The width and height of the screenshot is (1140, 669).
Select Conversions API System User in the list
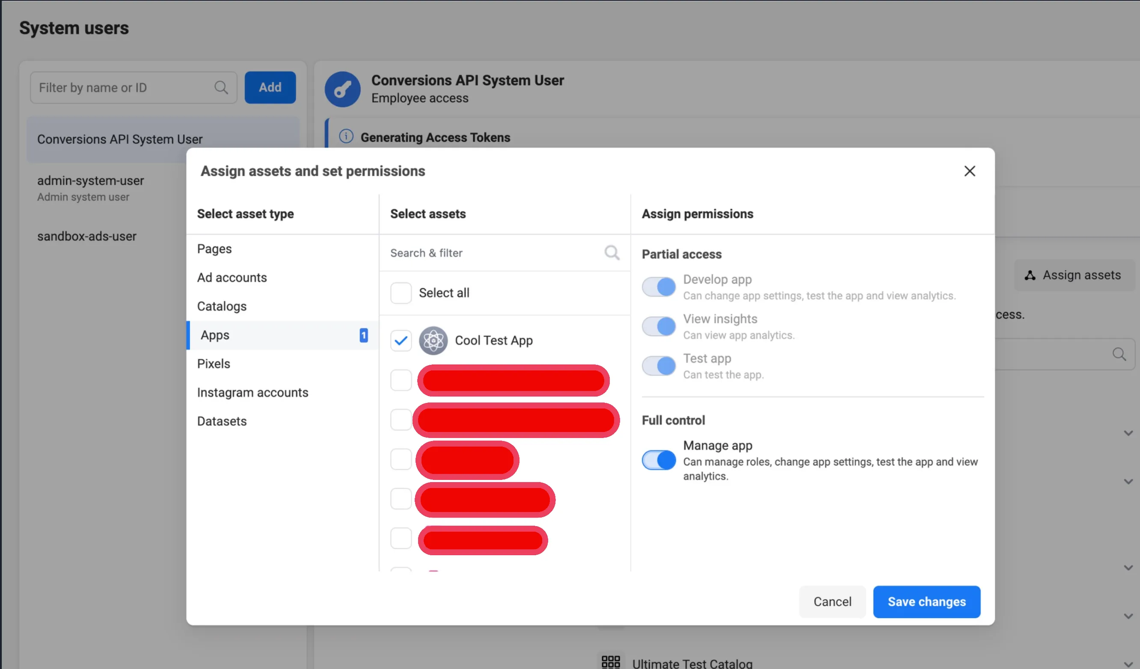click(x=163, y=139)
